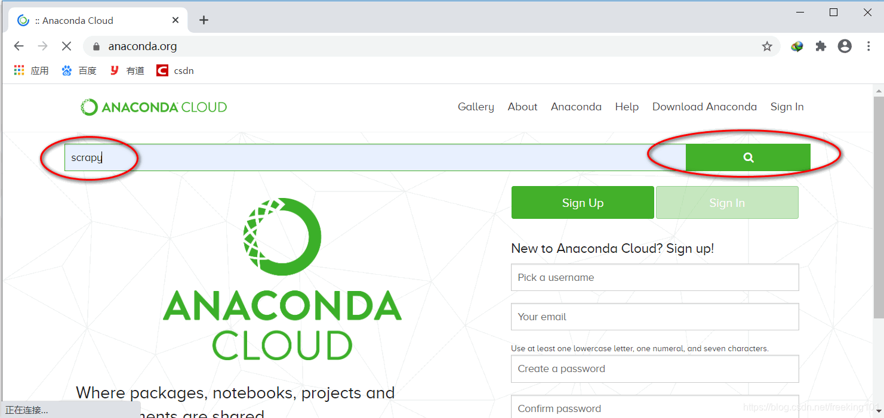Open the 应用 apps bookmark
884x418 pixels.
pos(31,70)
